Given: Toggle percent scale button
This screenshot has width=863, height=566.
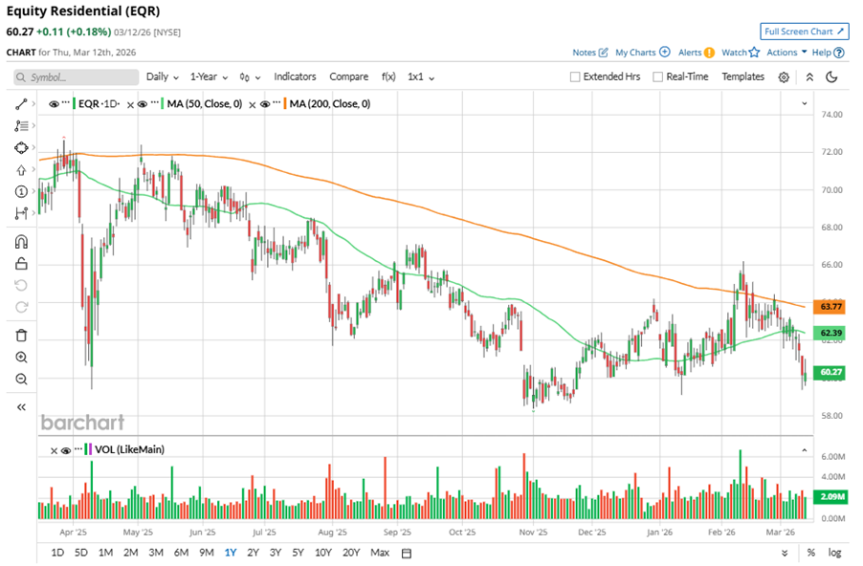Looking at the screenshot, I should pyautogui.click(x=810, y=553).
